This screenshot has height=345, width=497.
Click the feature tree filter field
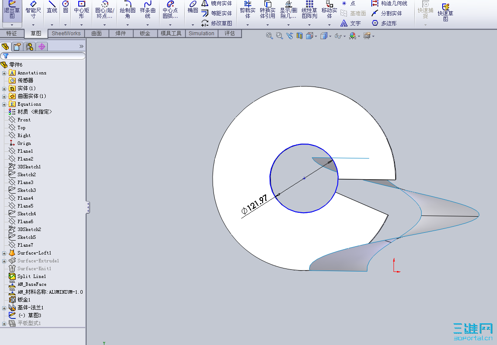point(43,56)
